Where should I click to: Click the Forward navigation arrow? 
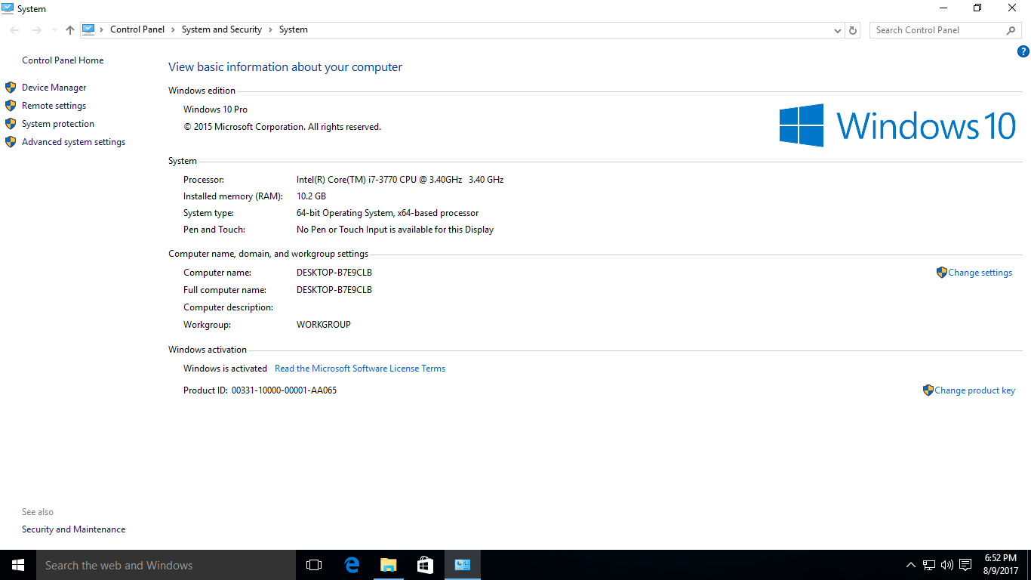[36, 30]
